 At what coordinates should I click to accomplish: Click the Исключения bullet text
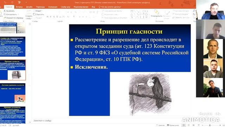pyautogui.click(x=91, y=67)
